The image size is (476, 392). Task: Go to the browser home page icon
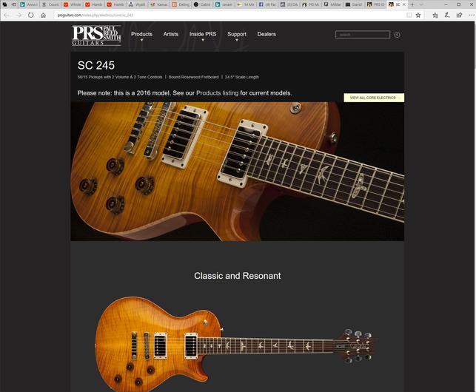43,16
